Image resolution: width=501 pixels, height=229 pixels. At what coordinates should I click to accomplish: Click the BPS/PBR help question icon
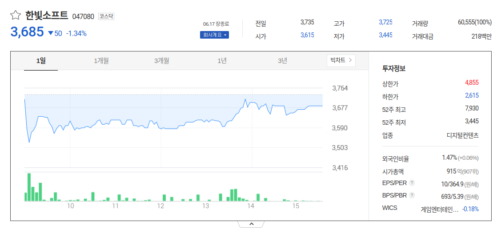(412, 195)
